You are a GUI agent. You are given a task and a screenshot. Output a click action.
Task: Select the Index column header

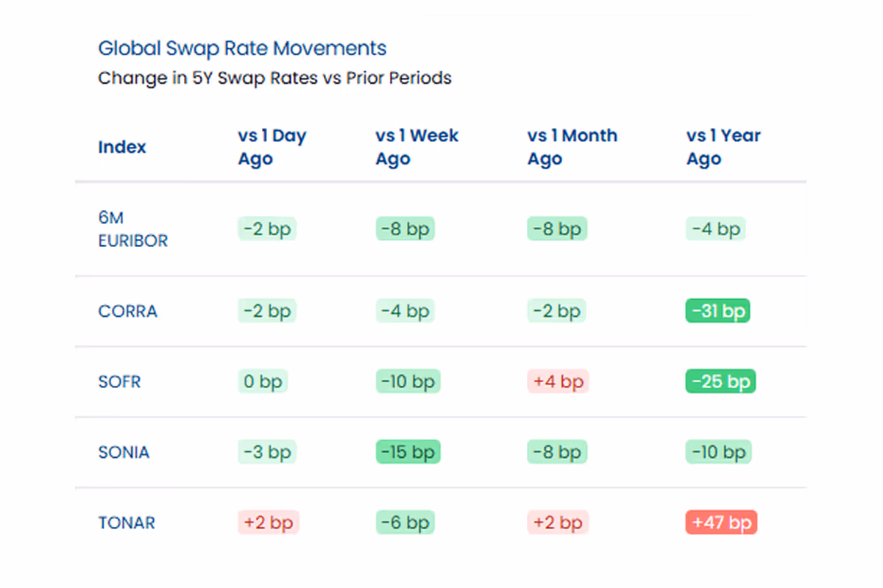click(x=122, y=147)
